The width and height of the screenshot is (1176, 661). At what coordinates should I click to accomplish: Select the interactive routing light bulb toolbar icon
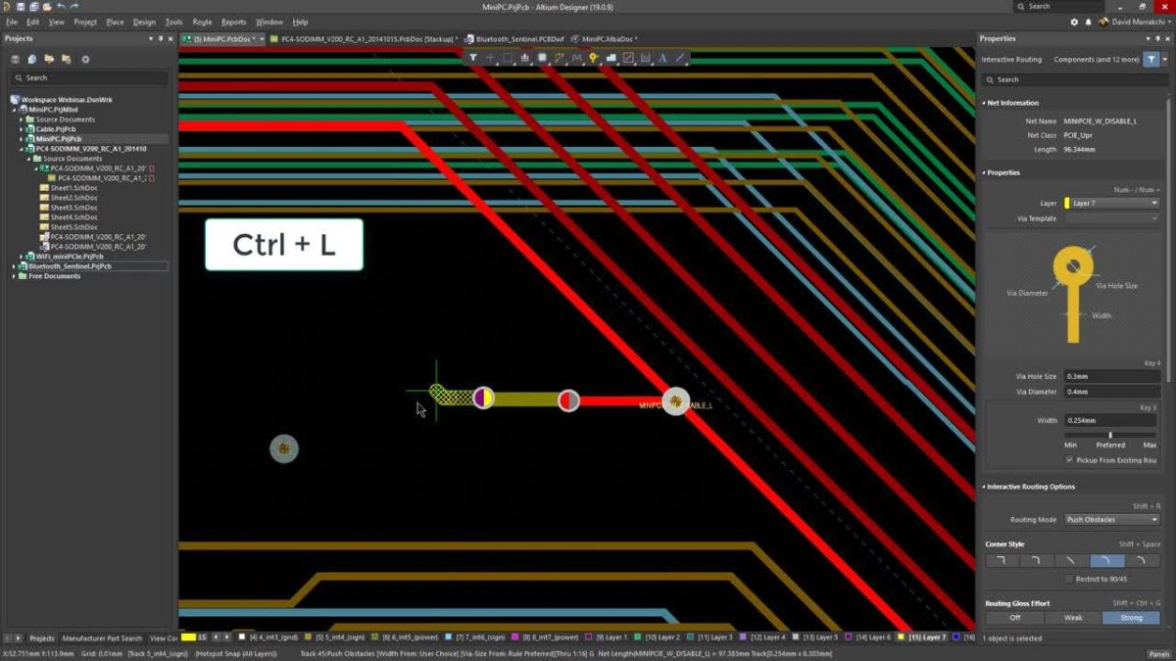click(x=594, y=58)
